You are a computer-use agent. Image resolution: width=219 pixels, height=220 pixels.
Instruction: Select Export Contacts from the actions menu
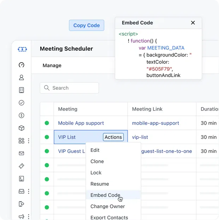113,217
